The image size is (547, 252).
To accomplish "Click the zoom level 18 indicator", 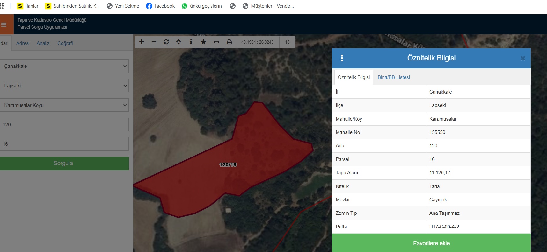I will 287,42.
